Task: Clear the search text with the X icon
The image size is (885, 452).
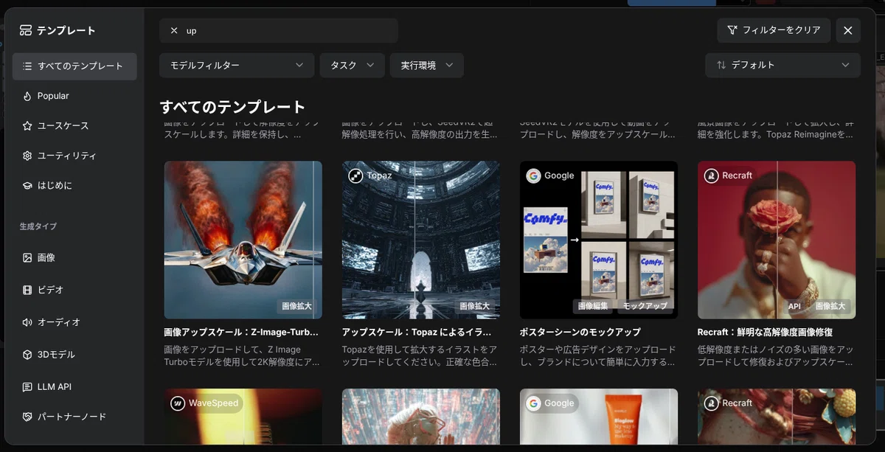Action: pos(174,31)
